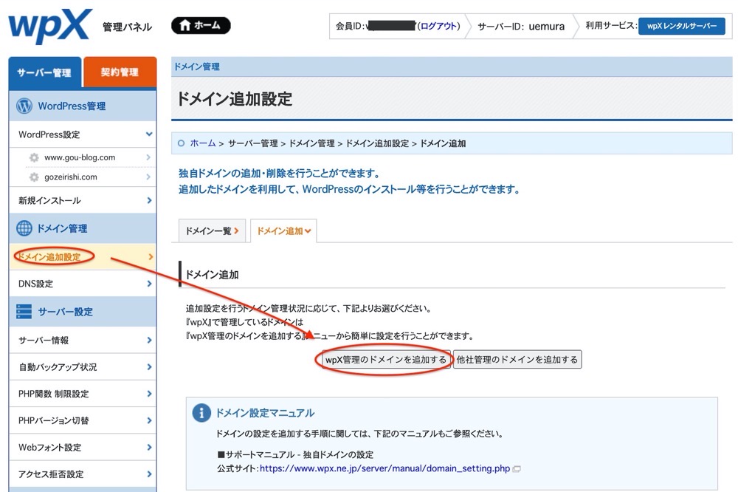Click the circle icon before the breadcrumb
738x492 pixels.
(182, 144)
